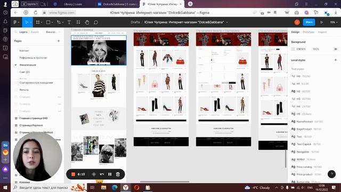Open the Drafts breadcrumb link
The height and width of the screenshot is (192, 341).
coord(135,22)
